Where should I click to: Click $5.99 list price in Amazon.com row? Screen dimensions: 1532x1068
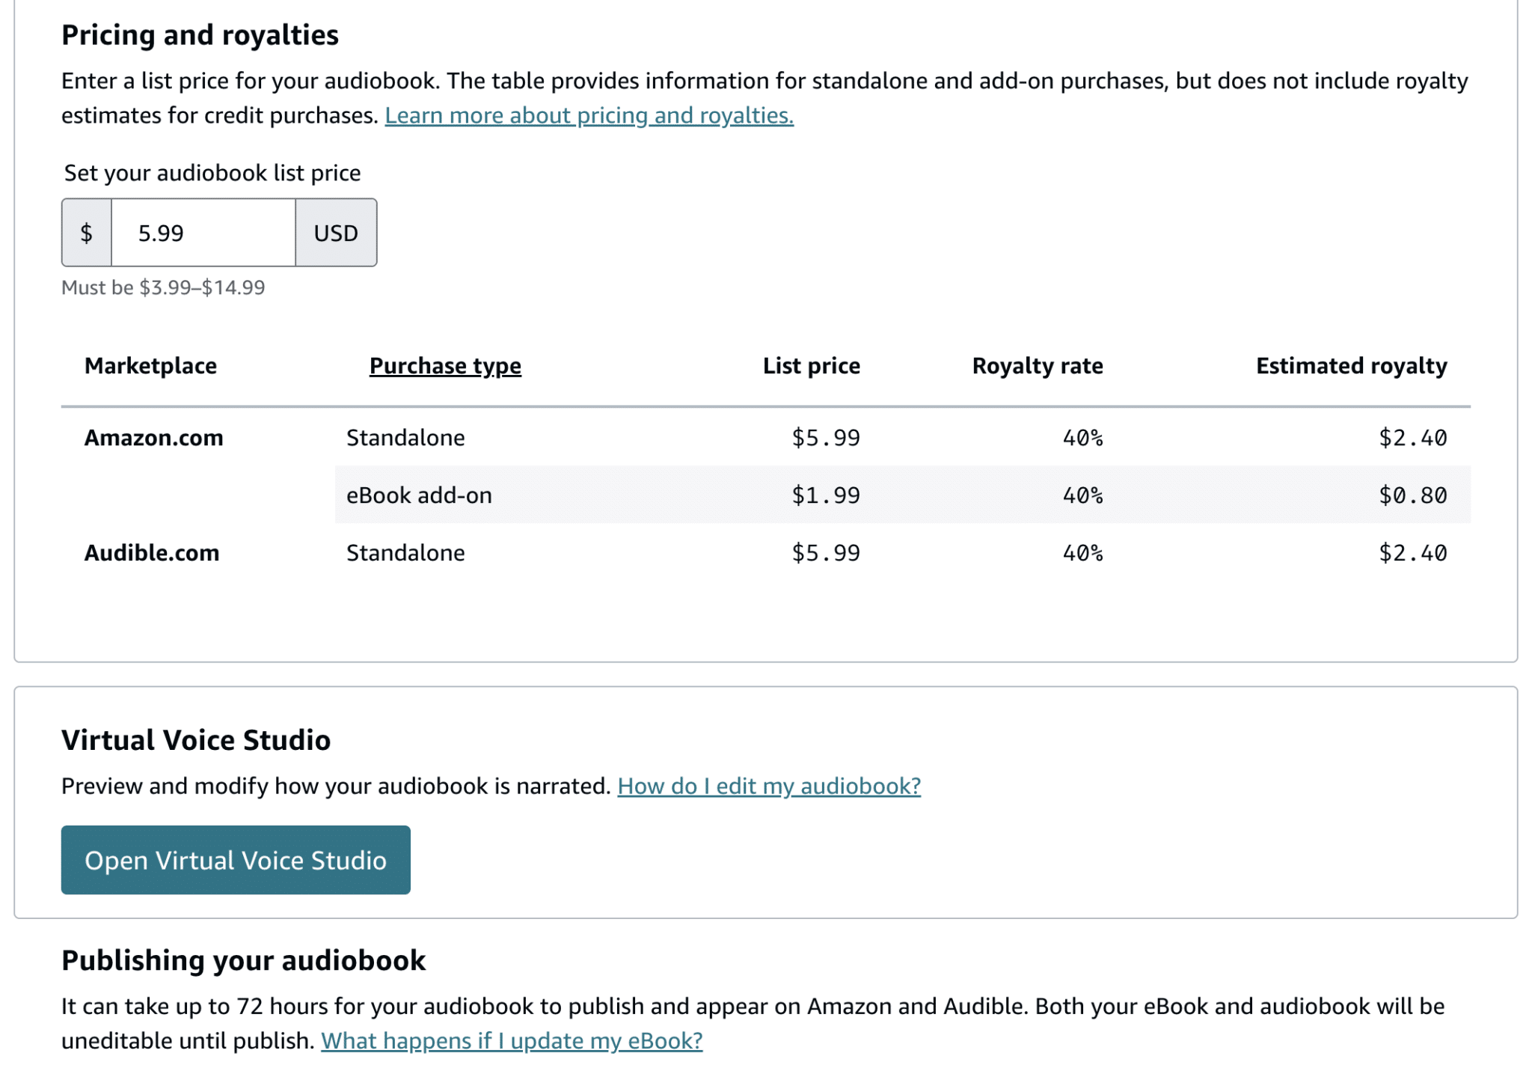[826, 438]
